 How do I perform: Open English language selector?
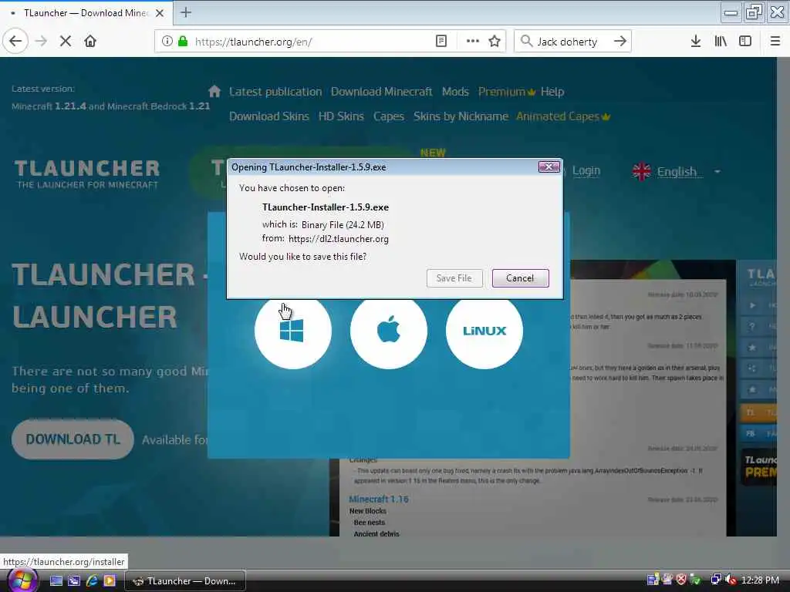(677, 172)
